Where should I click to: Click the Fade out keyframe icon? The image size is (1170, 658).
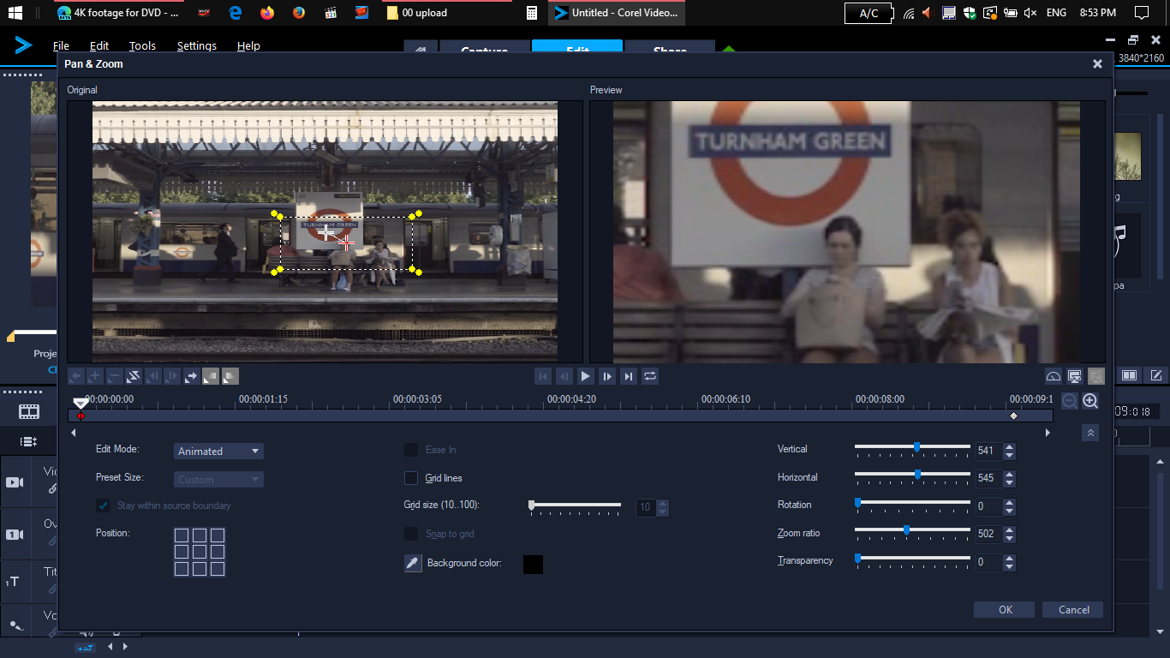(x=230, y=376)
